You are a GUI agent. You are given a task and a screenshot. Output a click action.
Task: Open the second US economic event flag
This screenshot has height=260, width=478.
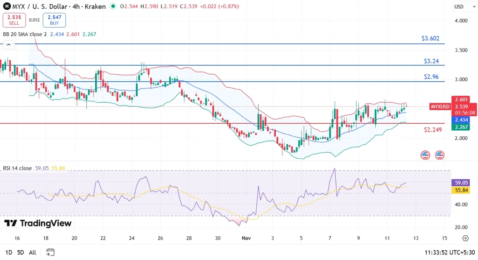[439, 155]
